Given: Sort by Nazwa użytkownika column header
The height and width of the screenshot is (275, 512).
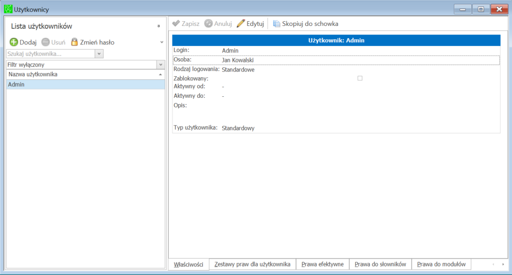Looking at the screenshot, I should (85, 75).
